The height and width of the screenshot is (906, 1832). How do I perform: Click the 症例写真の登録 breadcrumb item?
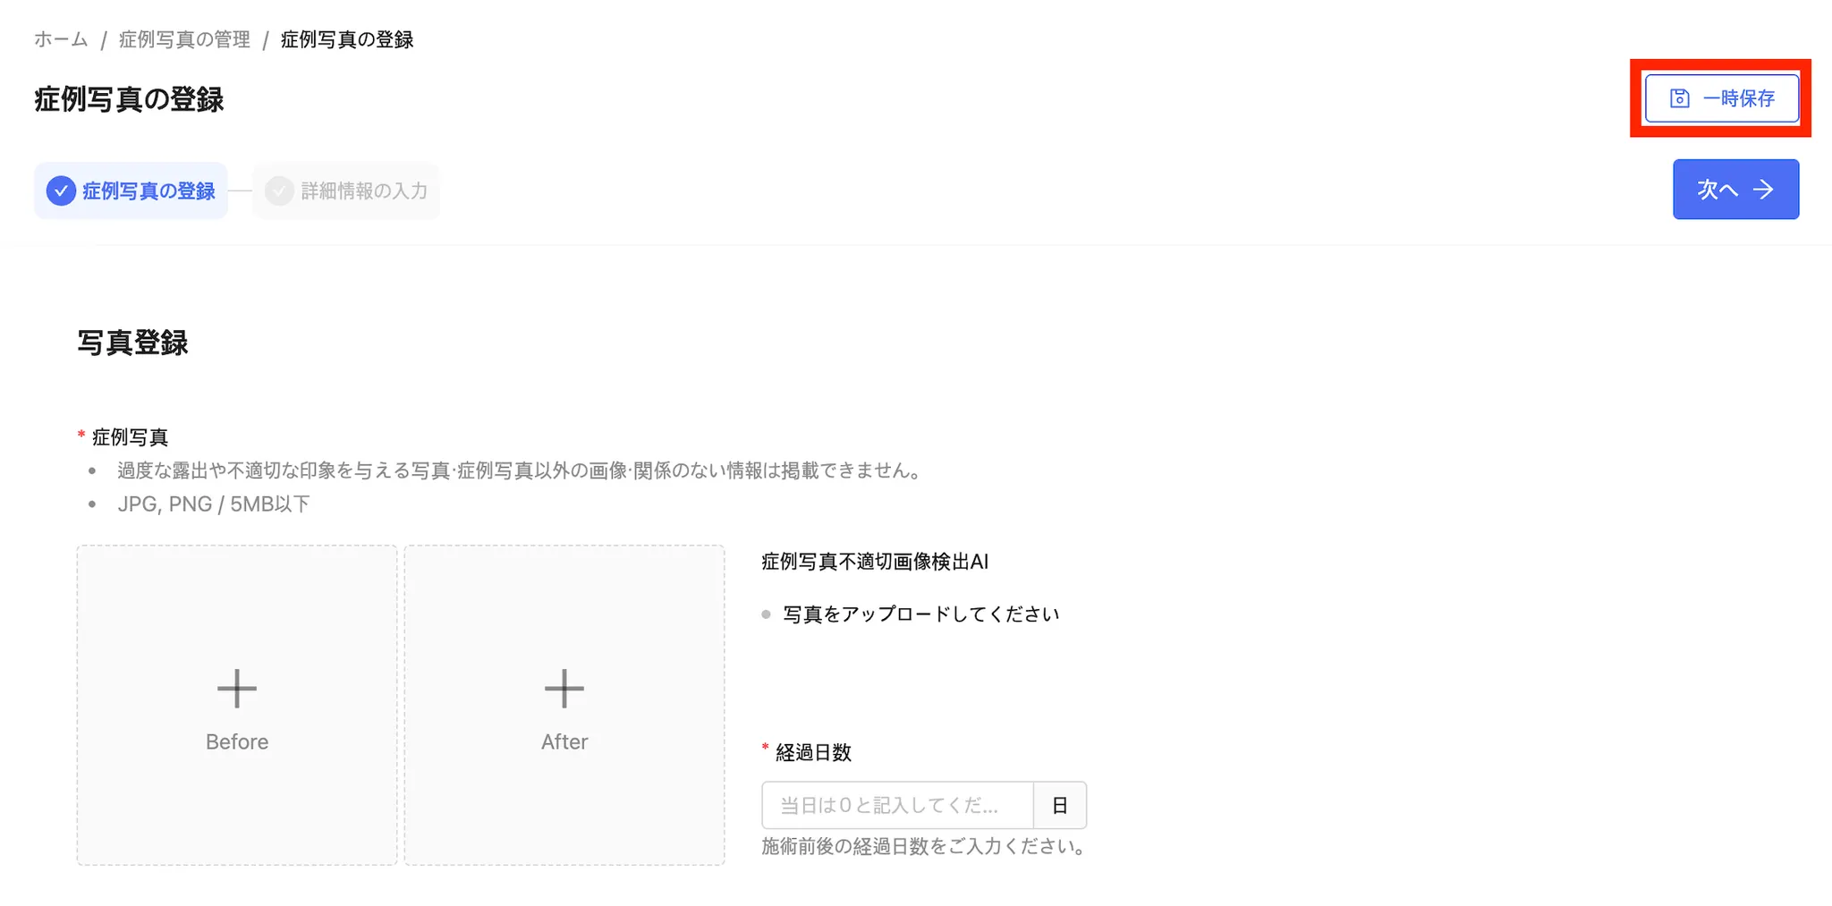tap(347, 39)
